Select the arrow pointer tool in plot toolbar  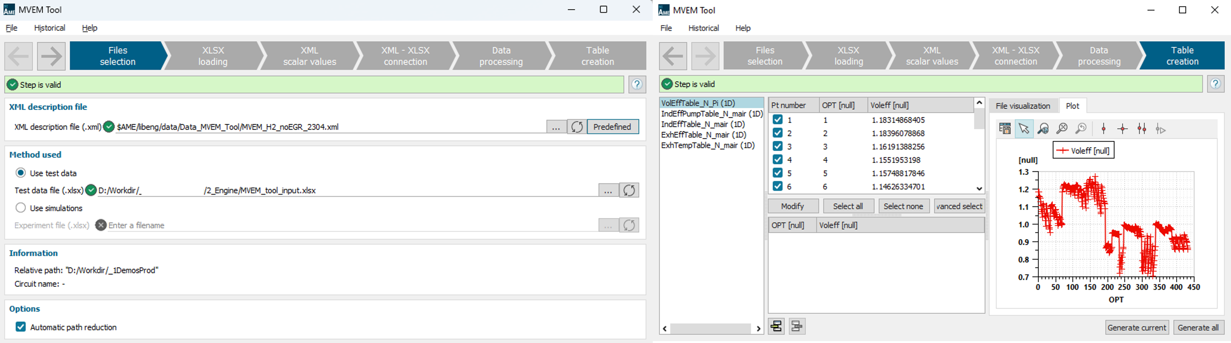[x=1024, y=129]
